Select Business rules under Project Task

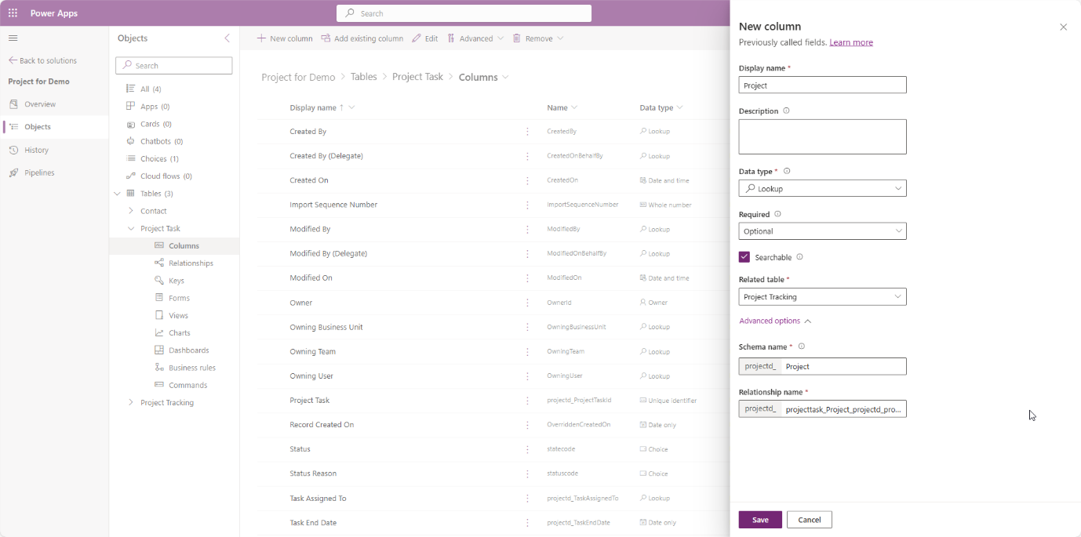click(192, 368)
